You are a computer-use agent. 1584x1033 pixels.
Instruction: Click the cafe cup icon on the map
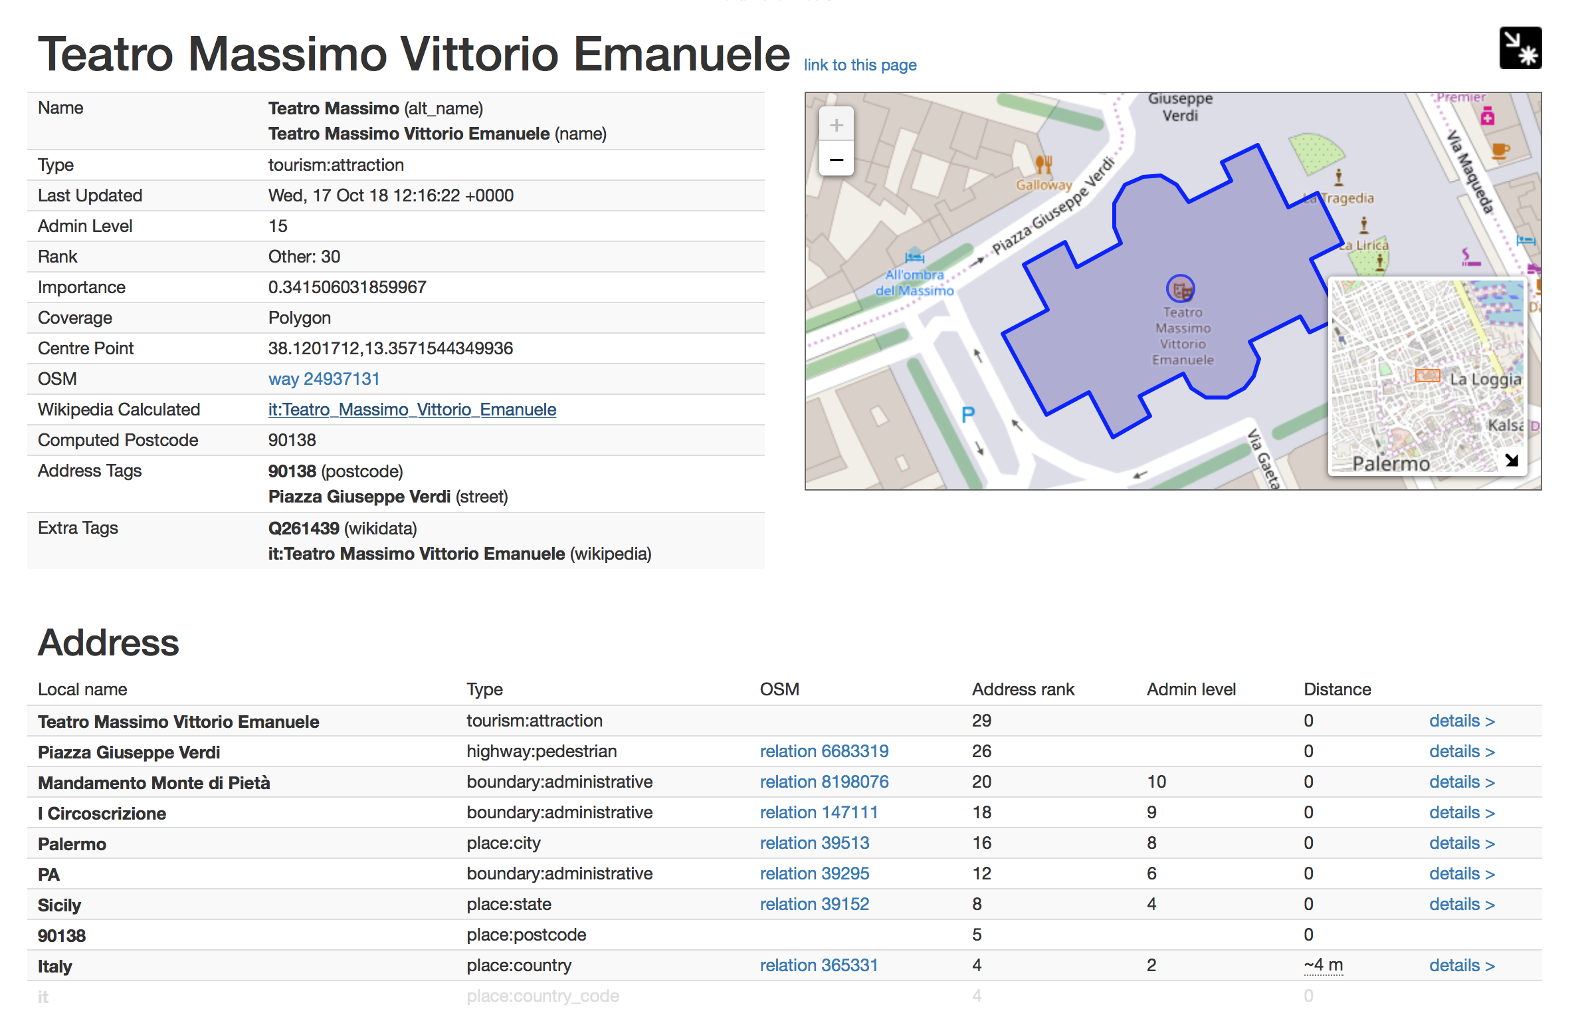click(1500, 151)
